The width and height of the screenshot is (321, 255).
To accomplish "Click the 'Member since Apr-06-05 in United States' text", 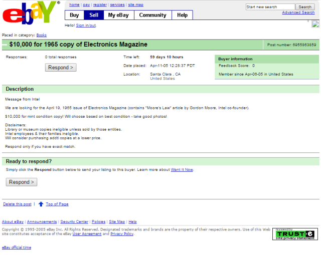I will tap(256, 74).
